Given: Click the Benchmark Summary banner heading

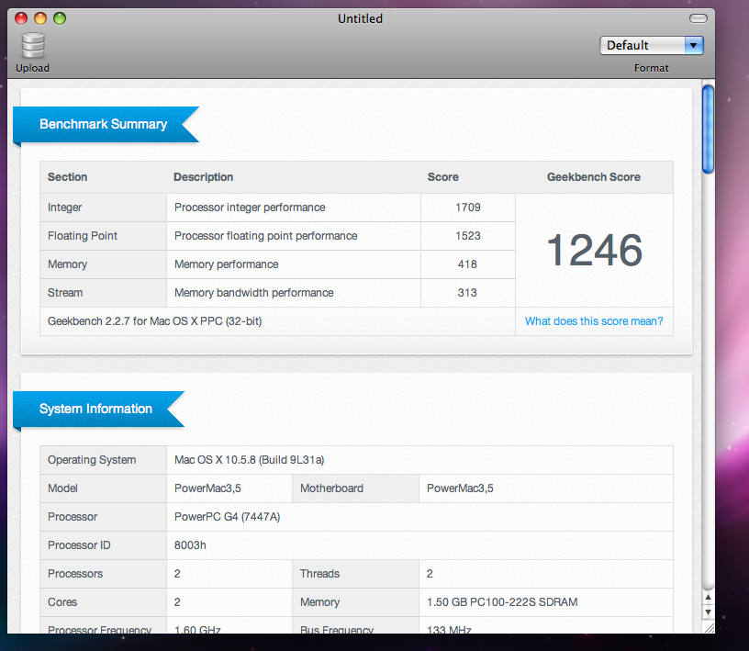Looking at the screenshot, I should coord(103,124).
